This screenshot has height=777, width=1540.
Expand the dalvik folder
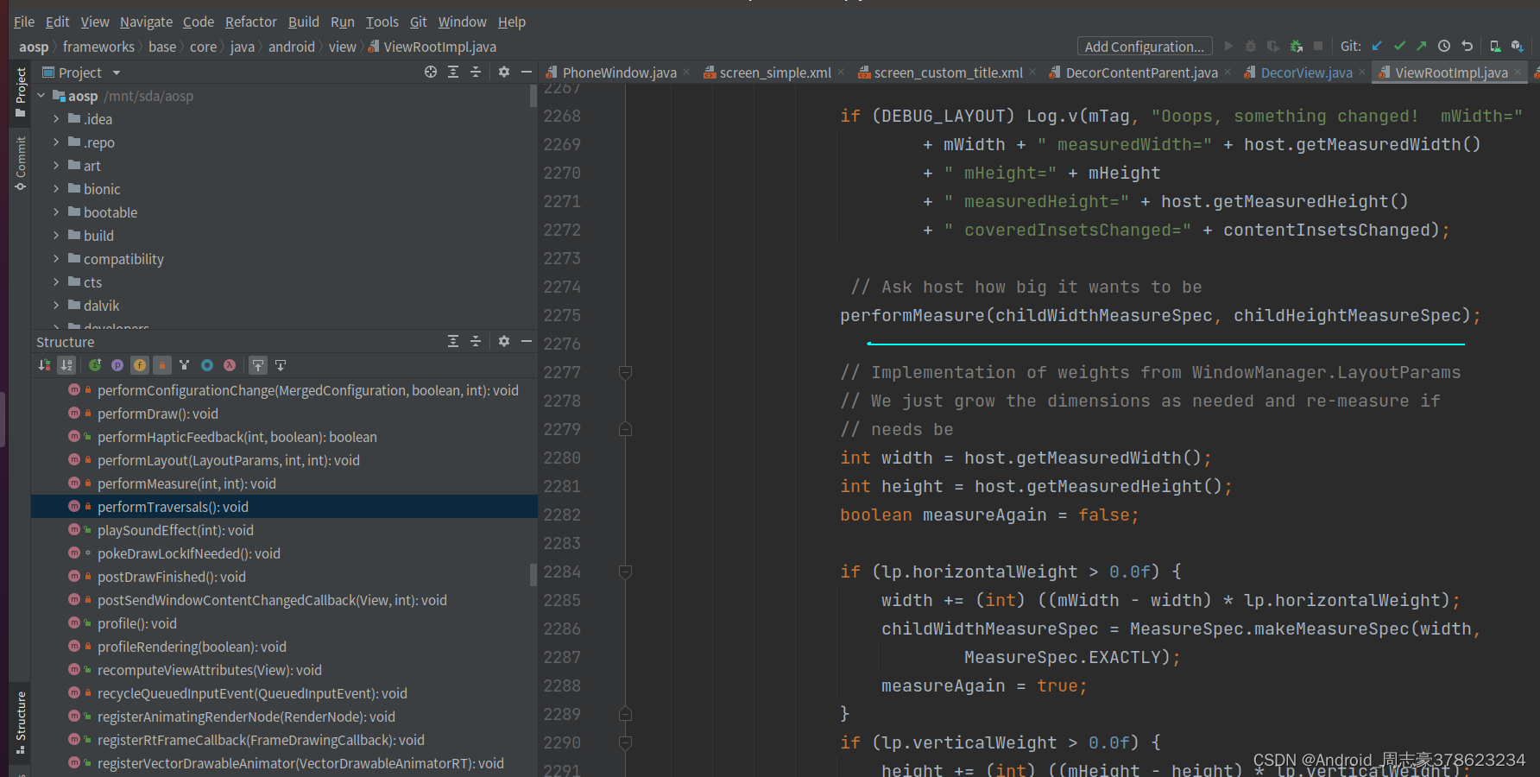tap(56, 306)
